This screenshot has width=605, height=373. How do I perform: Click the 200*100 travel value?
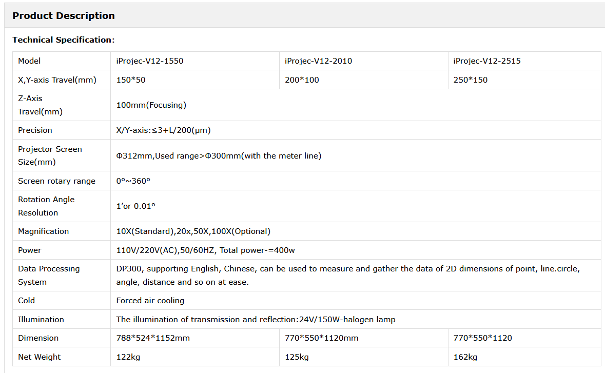click(x=302, y=80)
